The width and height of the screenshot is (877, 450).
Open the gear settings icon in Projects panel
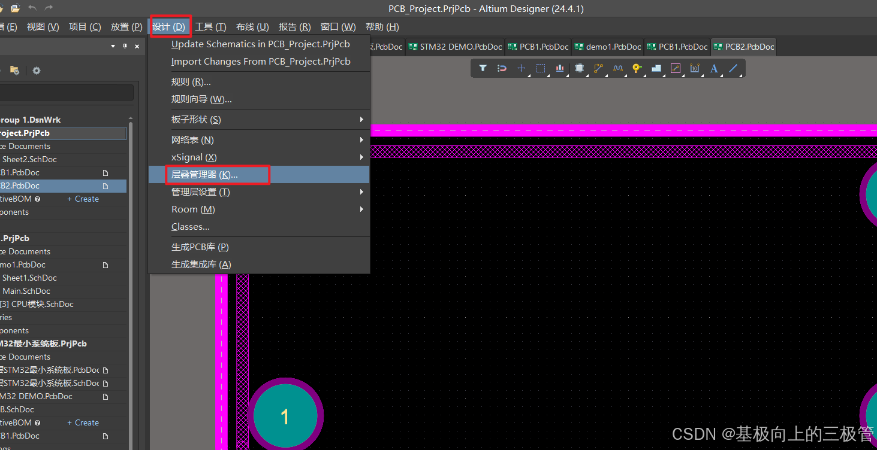point(37,71)
